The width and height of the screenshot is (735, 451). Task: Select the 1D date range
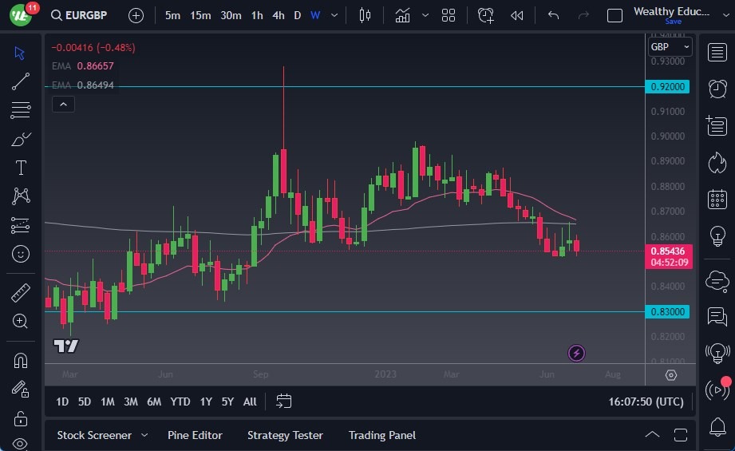[62, 402]
